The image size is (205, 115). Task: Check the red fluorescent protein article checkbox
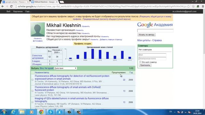coord(32,80)
